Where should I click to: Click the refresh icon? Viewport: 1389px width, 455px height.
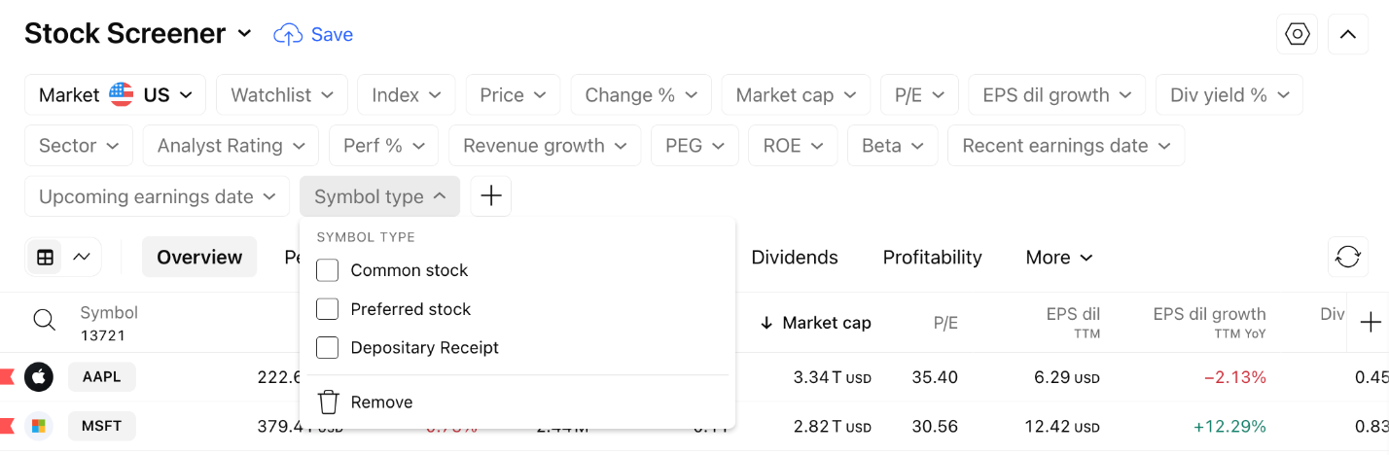[x=1347, y=258]
